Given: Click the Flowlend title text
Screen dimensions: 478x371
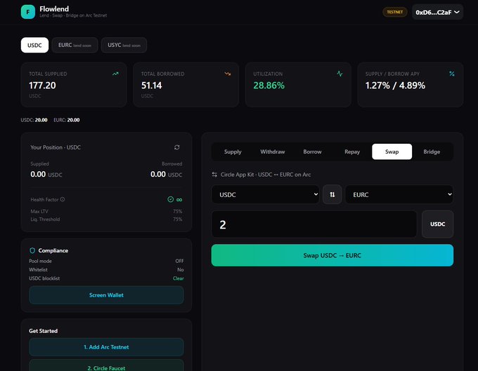Looking at the screenshot, I should 54,9.
